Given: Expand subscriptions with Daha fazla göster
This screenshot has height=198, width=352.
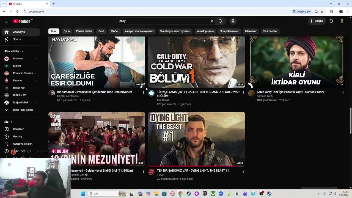Looking at the screenshot, I should (x=21, y=110).
